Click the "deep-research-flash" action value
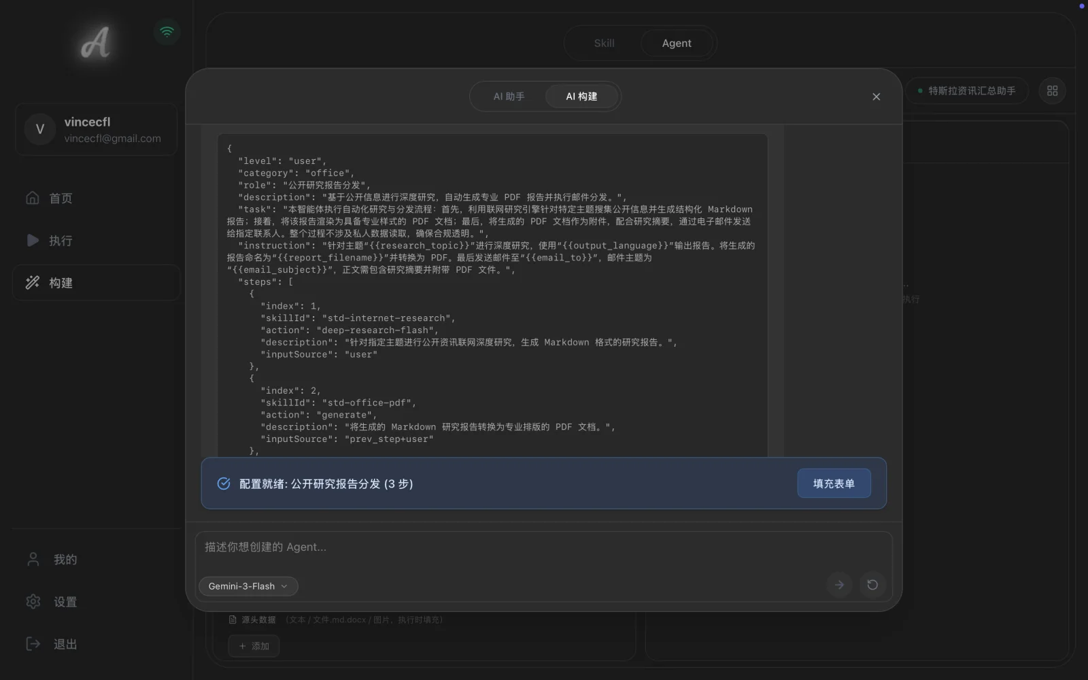 click(x=375, y=330)
